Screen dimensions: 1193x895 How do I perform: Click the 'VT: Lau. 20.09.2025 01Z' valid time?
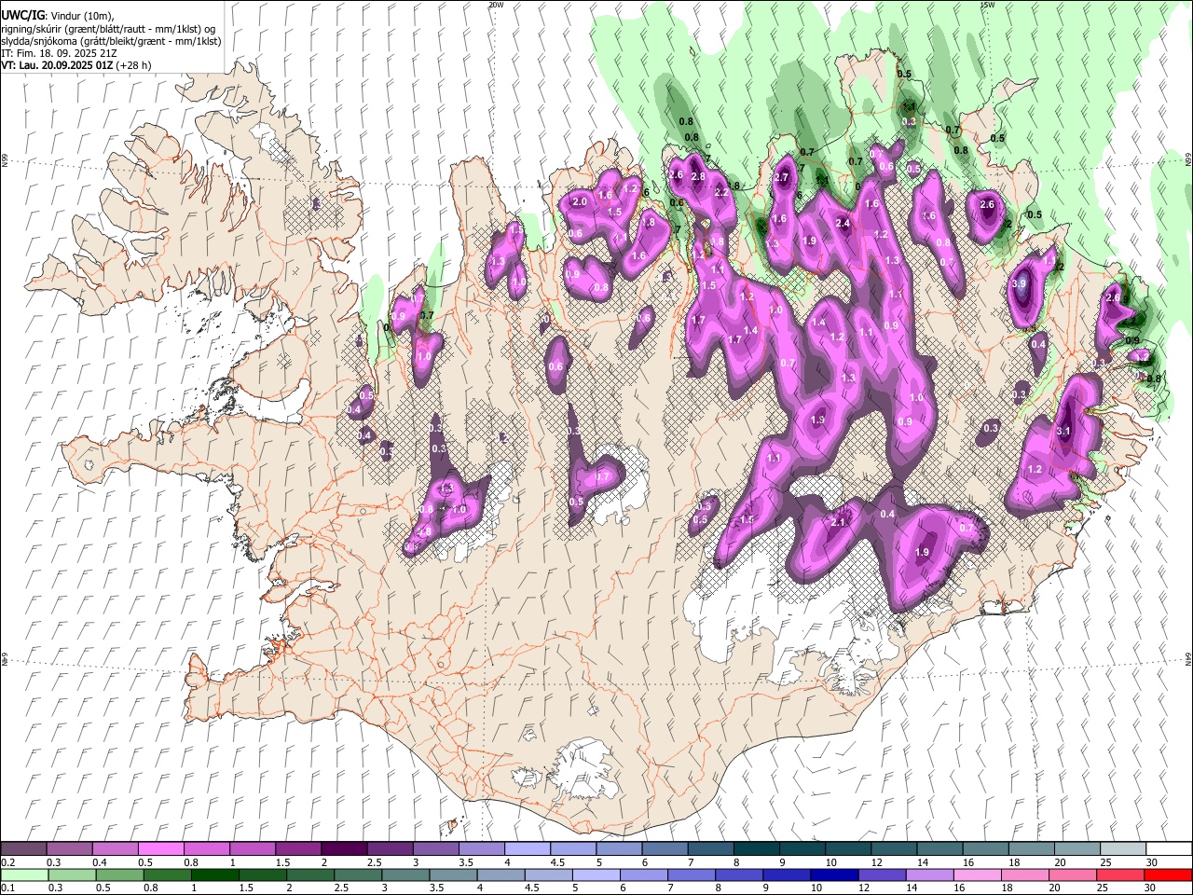pos(56,65)
